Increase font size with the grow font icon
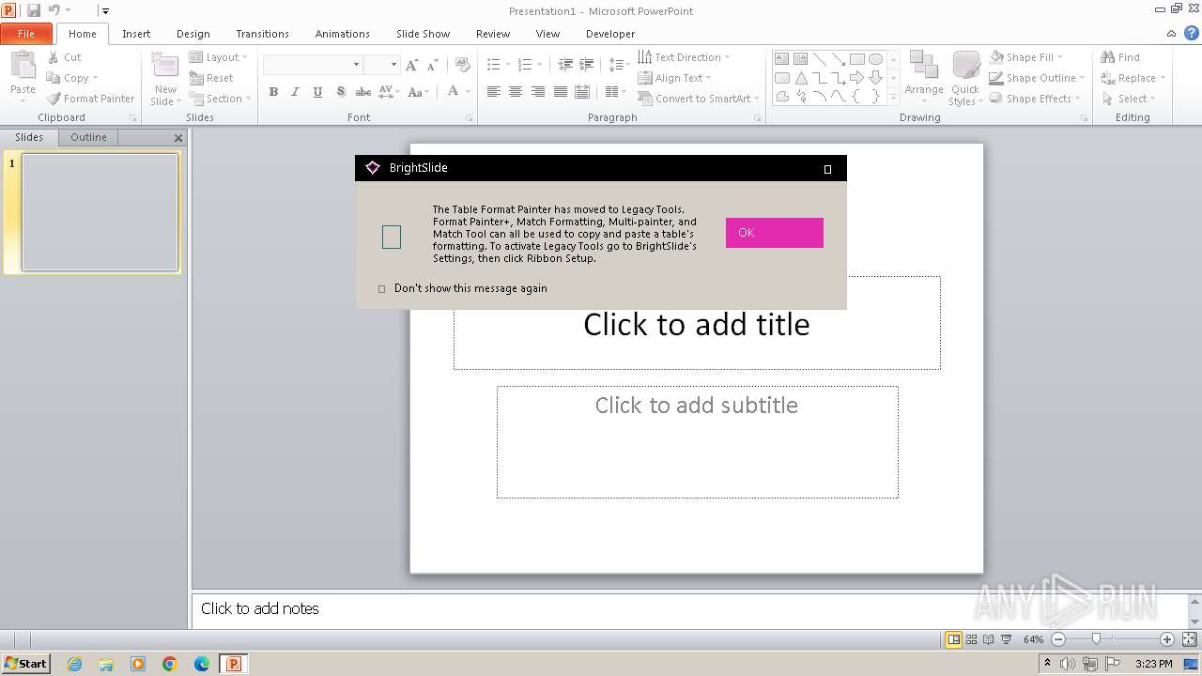Screen dimensions: 1202x676 [412, 65]
